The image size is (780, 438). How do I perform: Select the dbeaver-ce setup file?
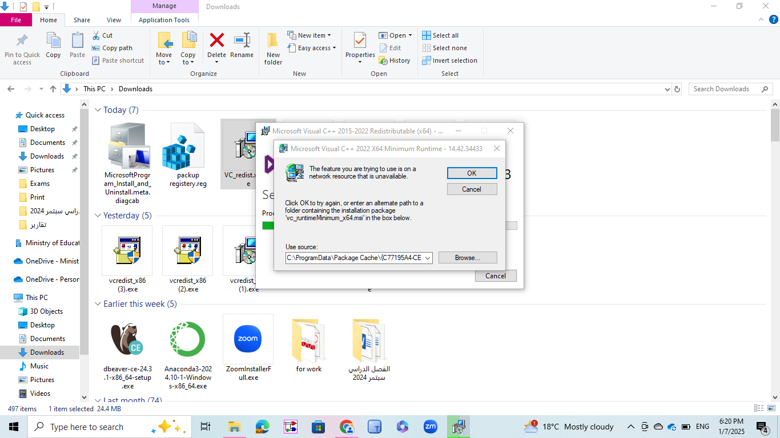[x=127, y=352]
